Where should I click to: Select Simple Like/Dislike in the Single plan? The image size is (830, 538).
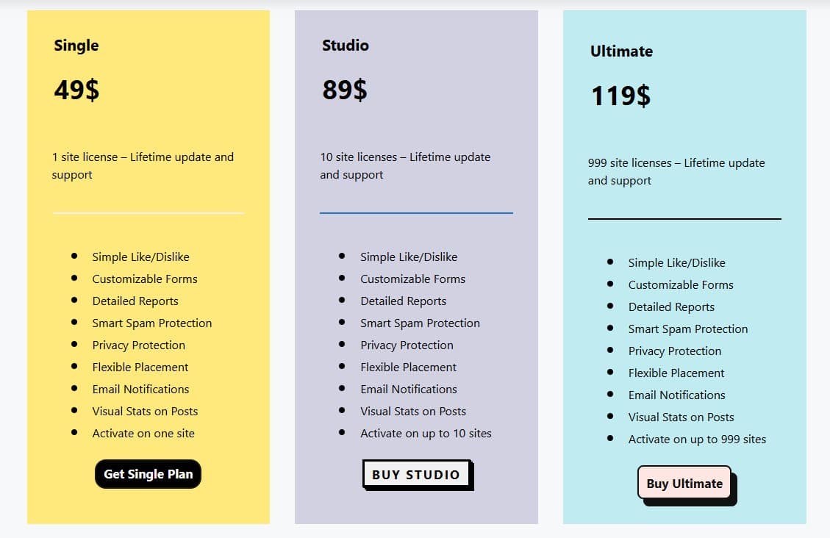[140, 257]
